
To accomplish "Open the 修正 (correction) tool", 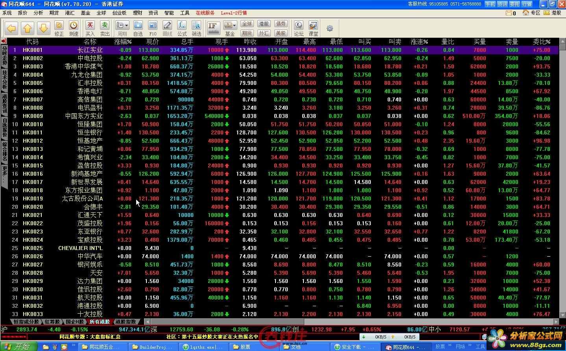I will click(x=59, y=28).
